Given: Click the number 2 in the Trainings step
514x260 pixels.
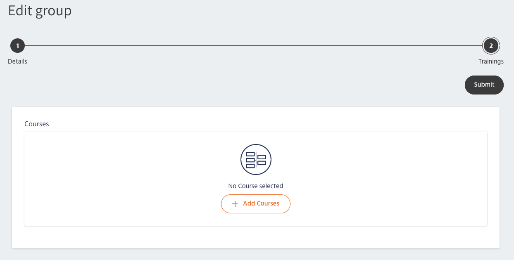Looking at the screenshot, I should tap(491, 46).
